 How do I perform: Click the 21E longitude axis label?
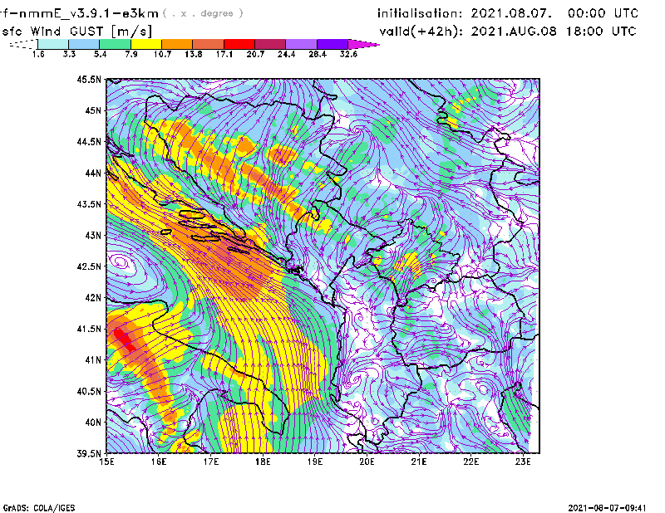coord(419,462)
